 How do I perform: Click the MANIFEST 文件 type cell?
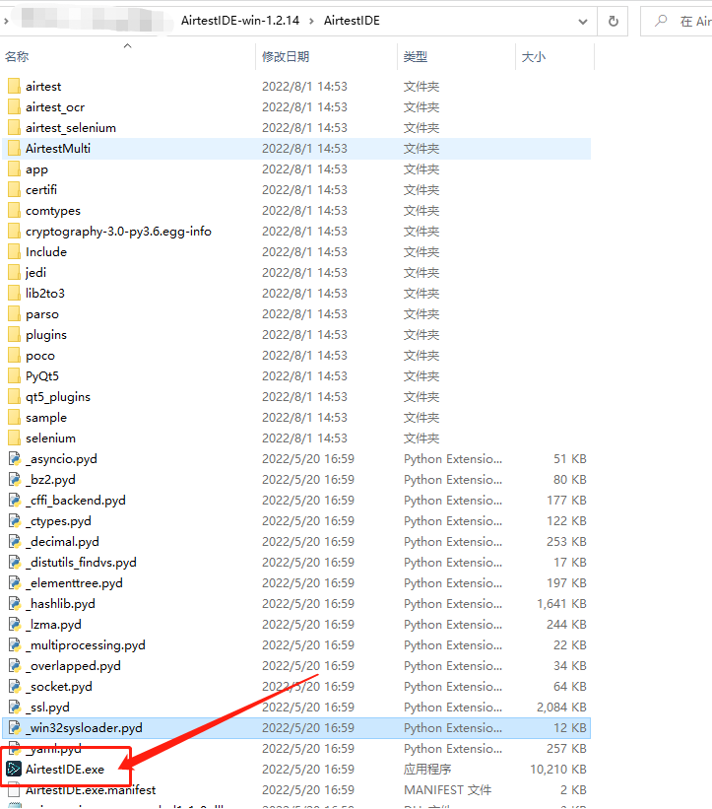click(447, 790)
